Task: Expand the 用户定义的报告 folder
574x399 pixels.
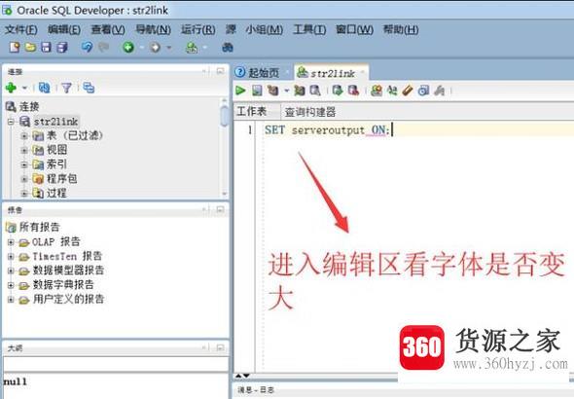Action: [11, 300]
